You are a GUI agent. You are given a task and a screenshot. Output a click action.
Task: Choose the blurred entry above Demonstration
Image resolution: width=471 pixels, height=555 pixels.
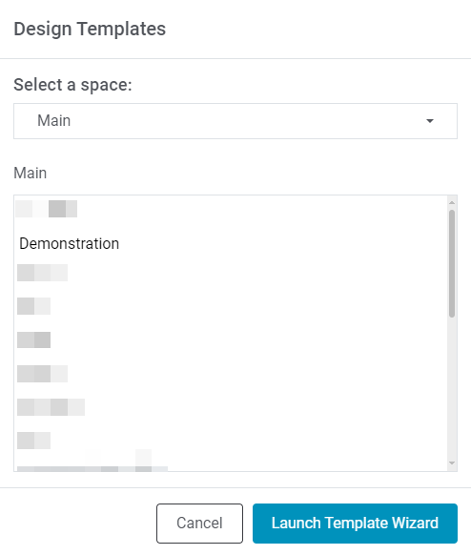pyautogui.click(x=47, y=209)
